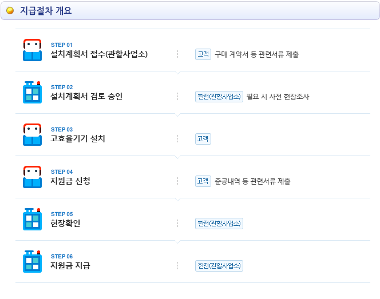This screenshot has height=299, width=380.
Task: Click the building icon beside STEP 06
Action: pyautogui.click(x=32, y=261)
